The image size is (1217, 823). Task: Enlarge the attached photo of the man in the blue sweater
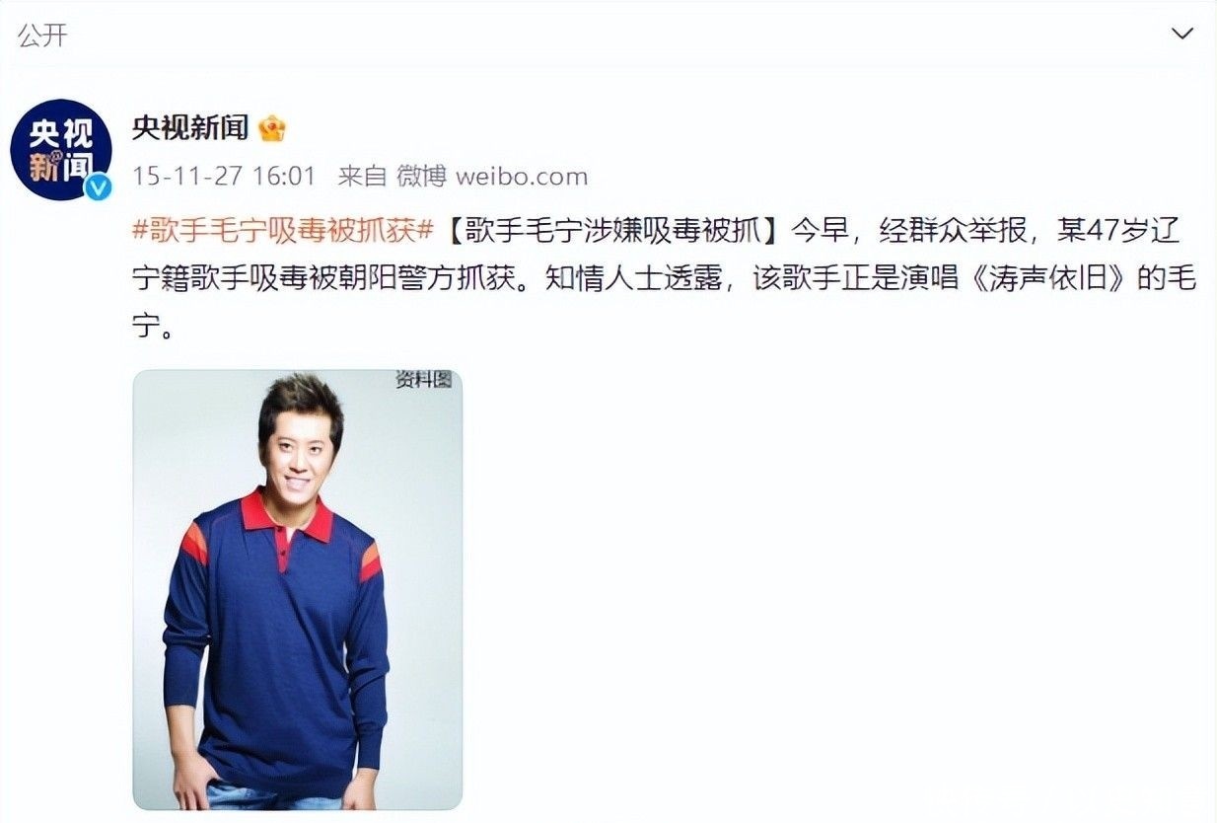tap(298, 590)
